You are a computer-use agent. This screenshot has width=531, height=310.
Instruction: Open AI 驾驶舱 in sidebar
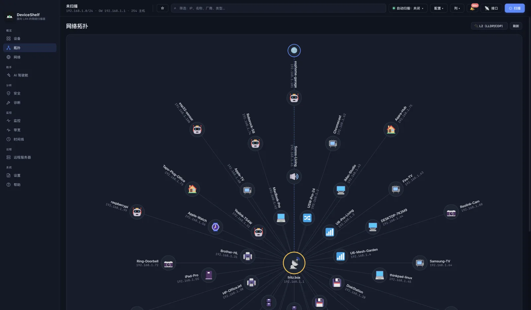[x=30, y=75]
